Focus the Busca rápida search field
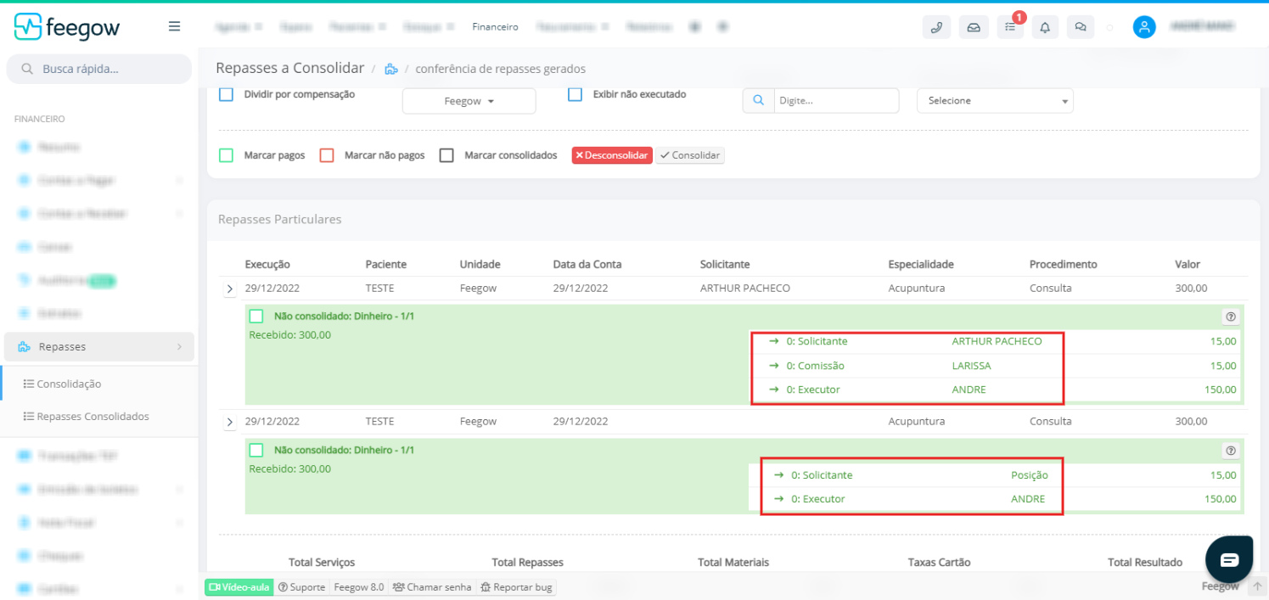Viewport: 1269px width, 600px height. 99,69
